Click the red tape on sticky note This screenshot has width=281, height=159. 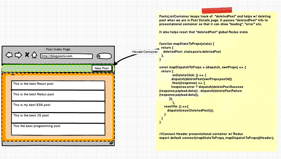(x=217, y=10)
